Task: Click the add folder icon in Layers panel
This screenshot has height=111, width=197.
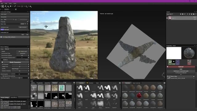Action: [194, 14]
